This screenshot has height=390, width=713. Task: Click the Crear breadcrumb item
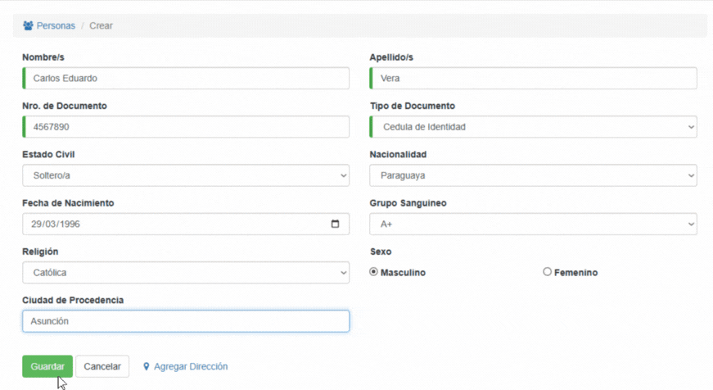(x=102, y=25)
